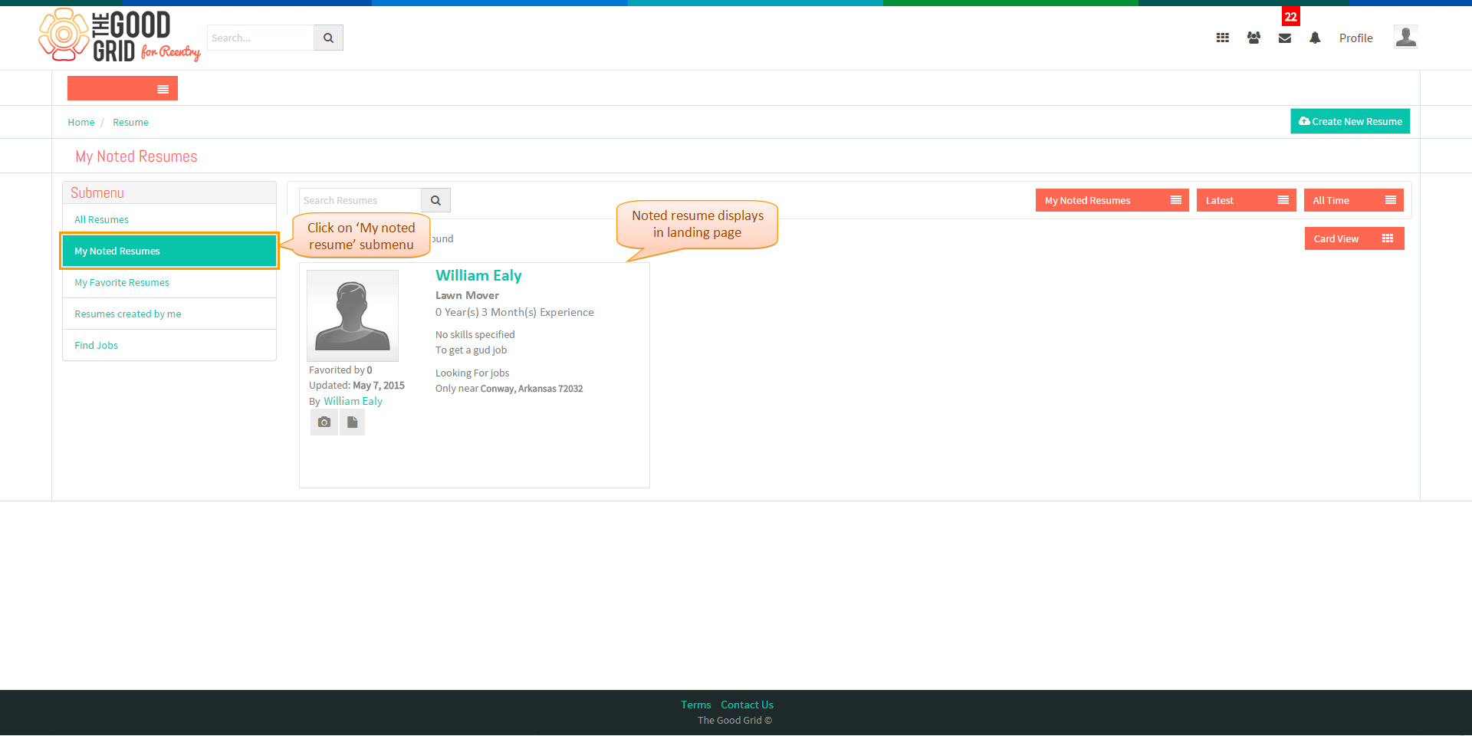Open the apps grid icon in header

1222,38
